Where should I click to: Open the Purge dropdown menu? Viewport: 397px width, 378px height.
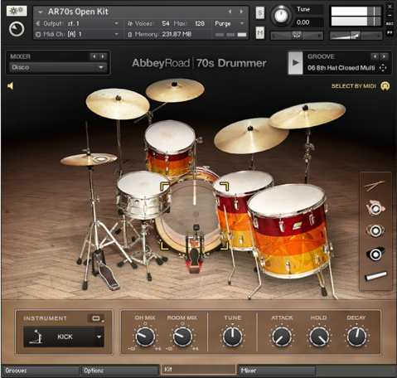(230, 23)
